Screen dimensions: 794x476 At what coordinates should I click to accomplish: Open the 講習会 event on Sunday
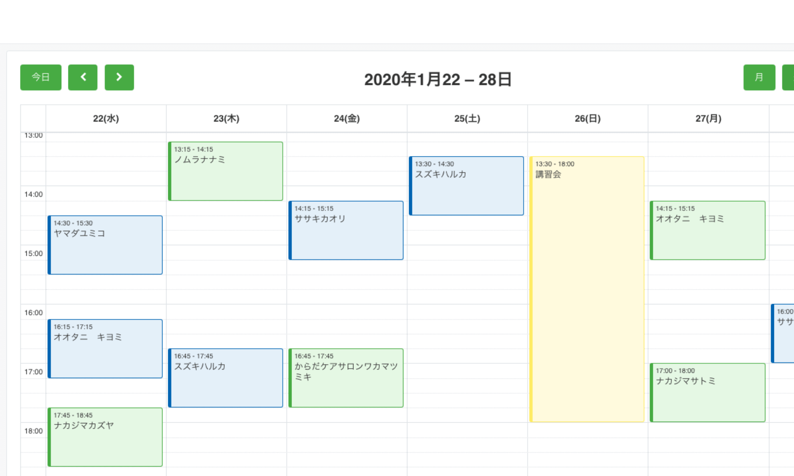[587, 289]
